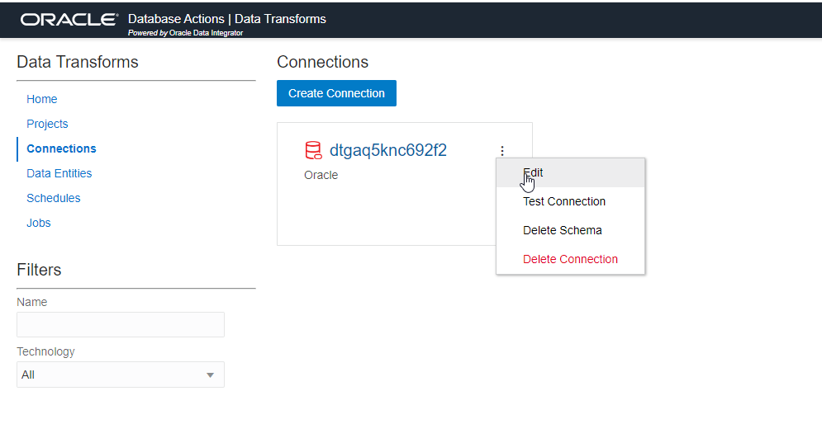This screenshot has height=424, width=822.
Task: Open the dtgaq5knc692f2 connection link
Action: [x=388, y=150]
